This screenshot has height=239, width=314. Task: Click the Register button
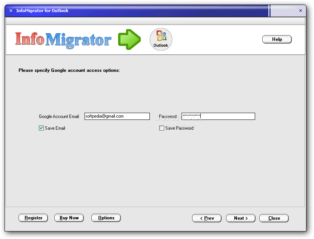click(33, 218)
